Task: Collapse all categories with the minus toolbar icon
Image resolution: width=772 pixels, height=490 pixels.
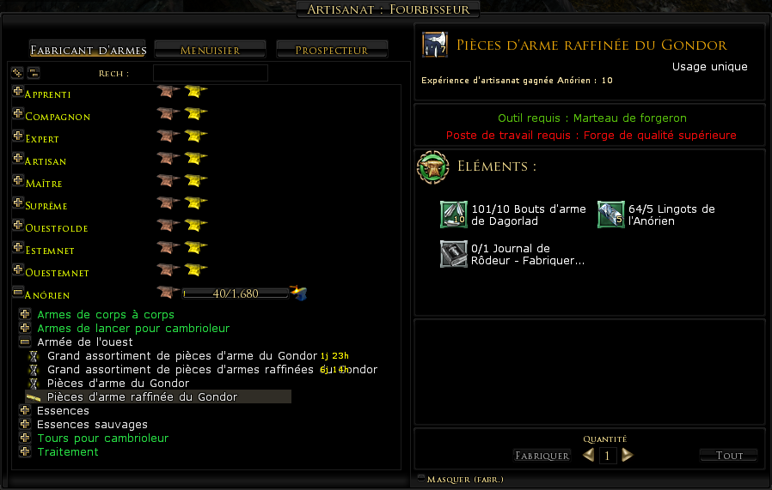Action: tap(34, 73)
